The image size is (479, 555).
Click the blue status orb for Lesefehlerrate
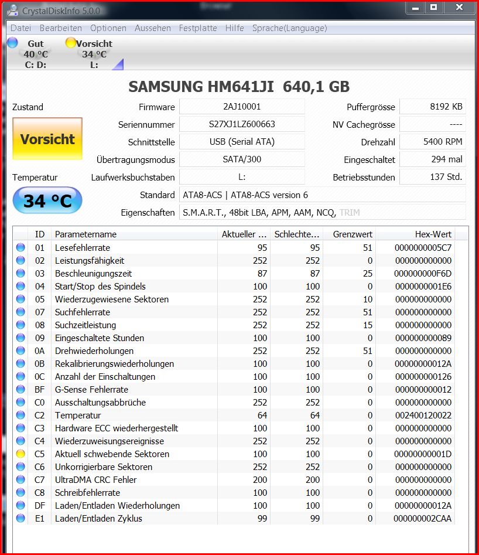(x=20, y=247)
